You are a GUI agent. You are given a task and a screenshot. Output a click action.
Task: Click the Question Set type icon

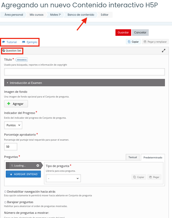4,51
